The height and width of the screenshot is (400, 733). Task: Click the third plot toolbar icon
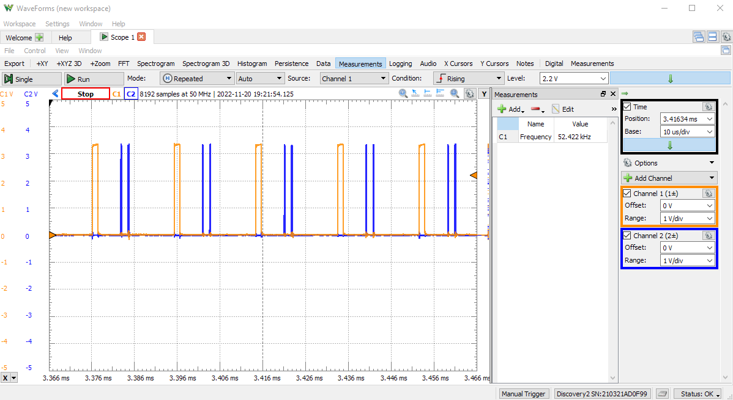click(427, 93)
